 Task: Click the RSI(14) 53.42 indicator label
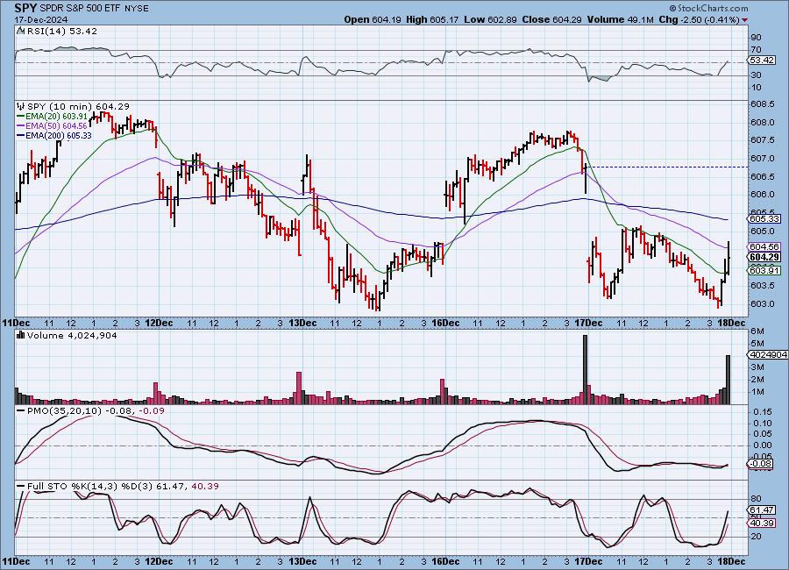coord(62,31)
